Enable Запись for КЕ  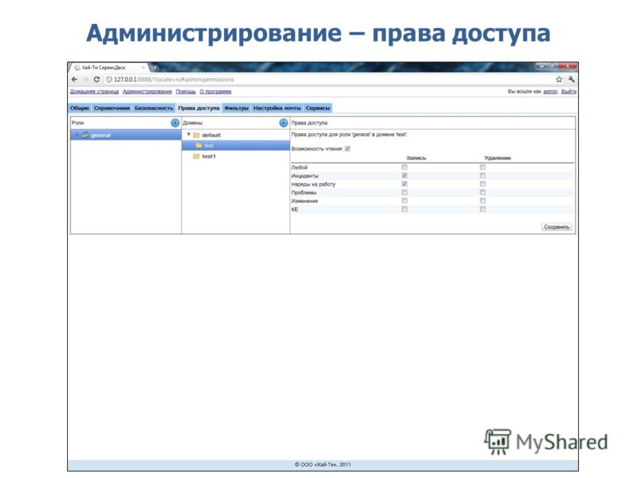tap(404, 210)
